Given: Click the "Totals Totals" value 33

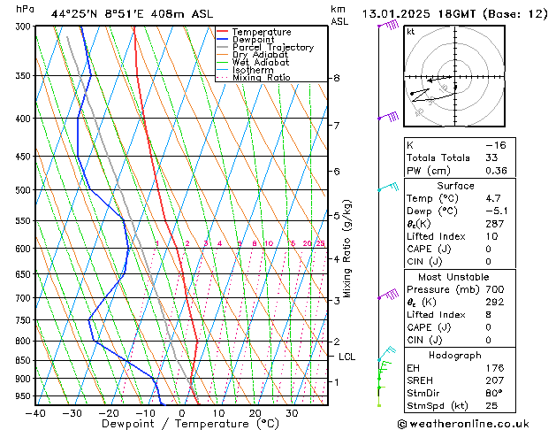Looking at the screenshot, I should (491, 157).
